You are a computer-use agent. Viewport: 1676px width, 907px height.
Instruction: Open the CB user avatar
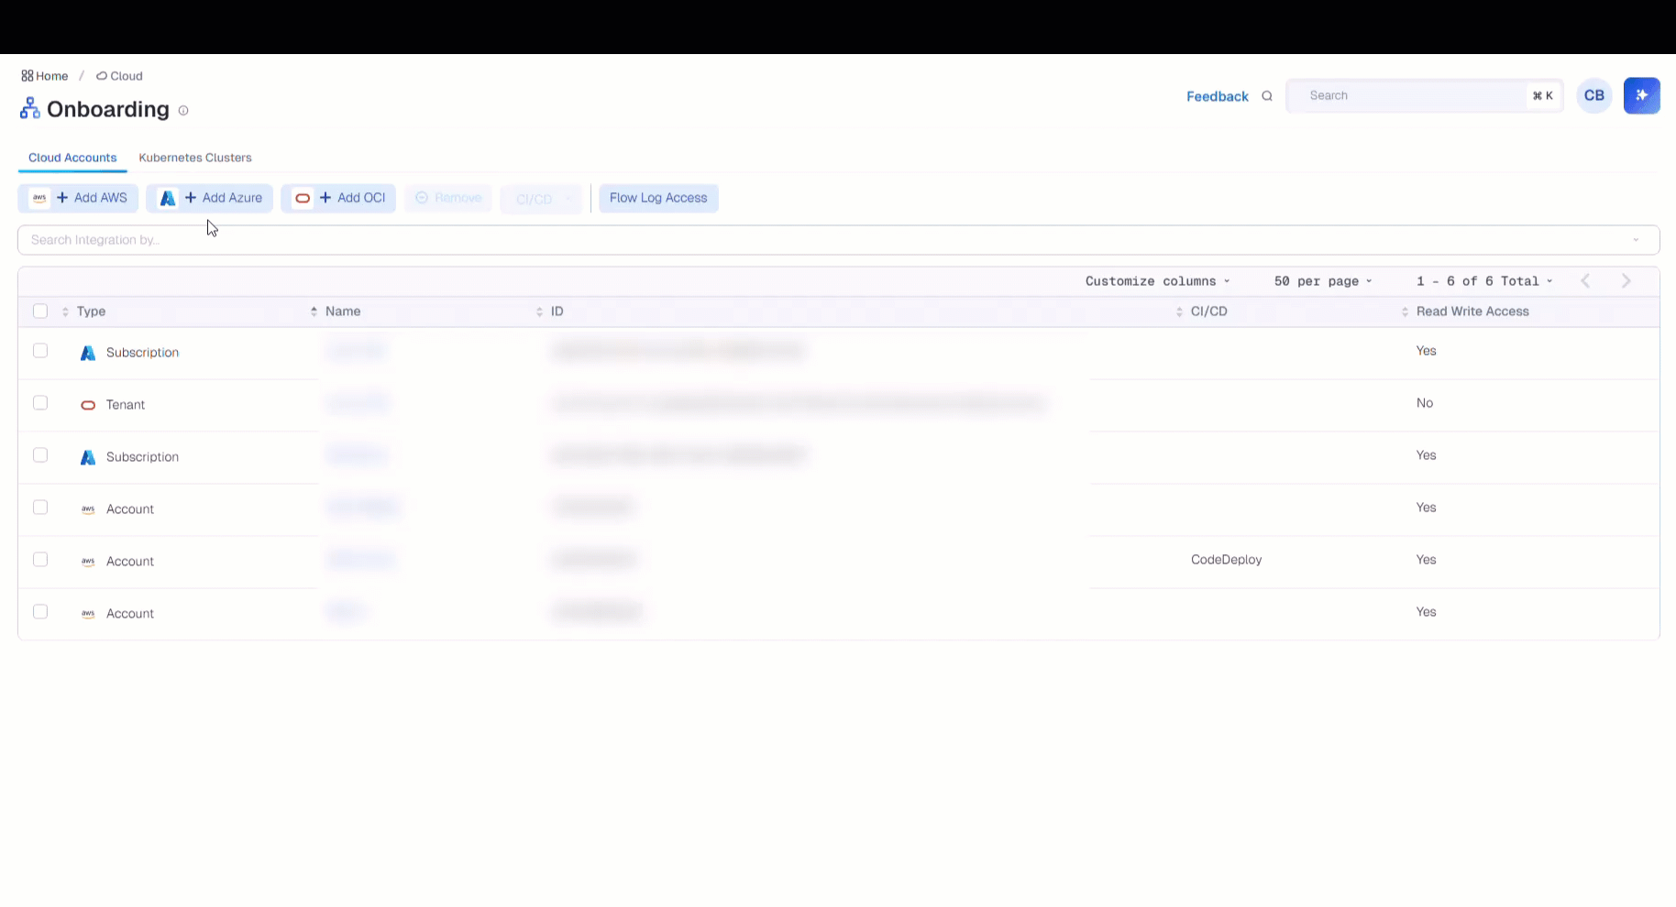coord(1594,95)
